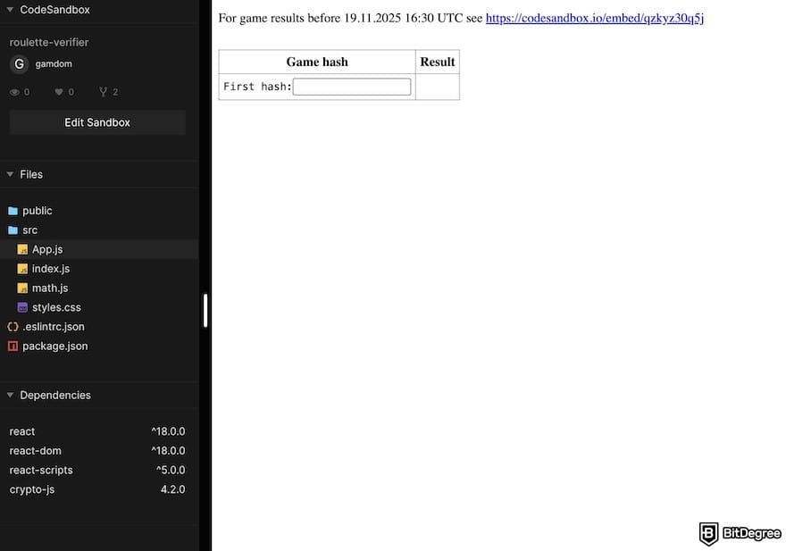Select the crypto-js dependency
The image size is (786, 551).
point(32,489)
